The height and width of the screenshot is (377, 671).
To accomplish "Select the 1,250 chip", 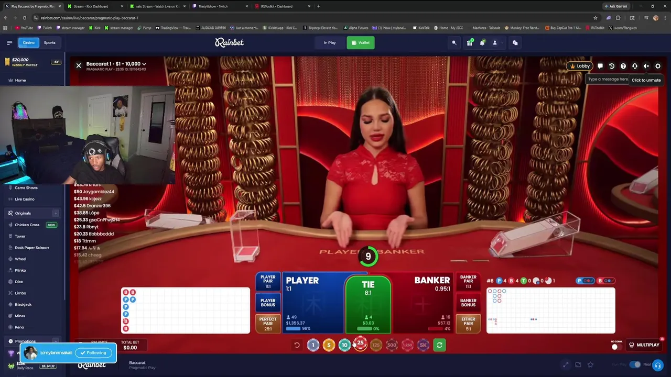I will click(x=407, y=345).
